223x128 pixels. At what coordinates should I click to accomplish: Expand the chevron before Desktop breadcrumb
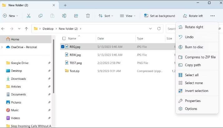[40, 29]
